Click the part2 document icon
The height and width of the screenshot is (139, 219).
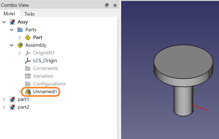(12, 107)
